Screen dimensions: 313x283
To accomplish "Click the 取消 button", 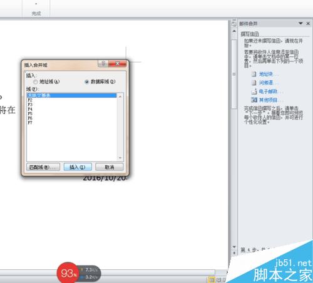I will click(x=110, y=167).
